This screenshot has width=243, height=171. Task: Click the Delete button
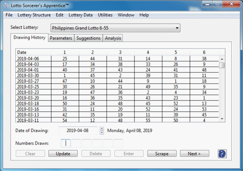(x=96, y=154)
